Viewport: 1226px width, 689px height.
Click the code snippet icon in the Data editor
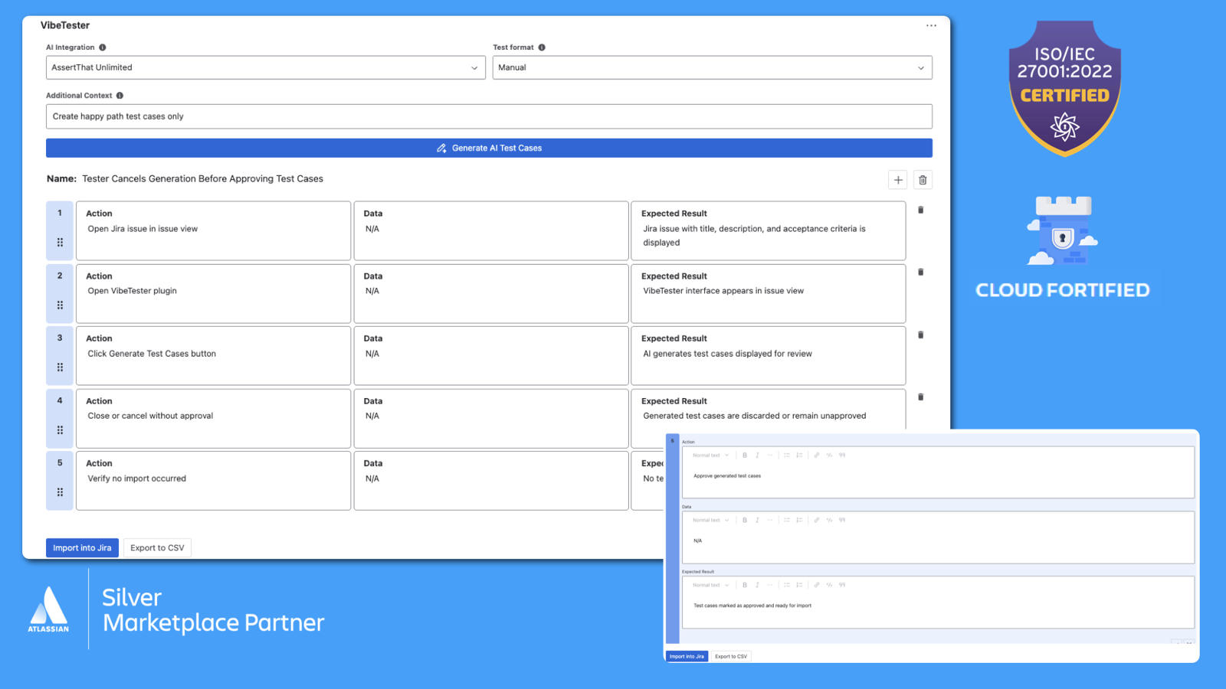(828, 520)
